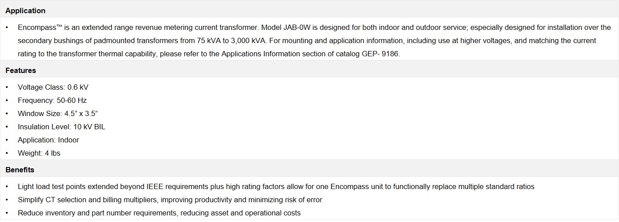The image size is (619, 222).
Task: Click the Application section header
Action: point(25,11)
